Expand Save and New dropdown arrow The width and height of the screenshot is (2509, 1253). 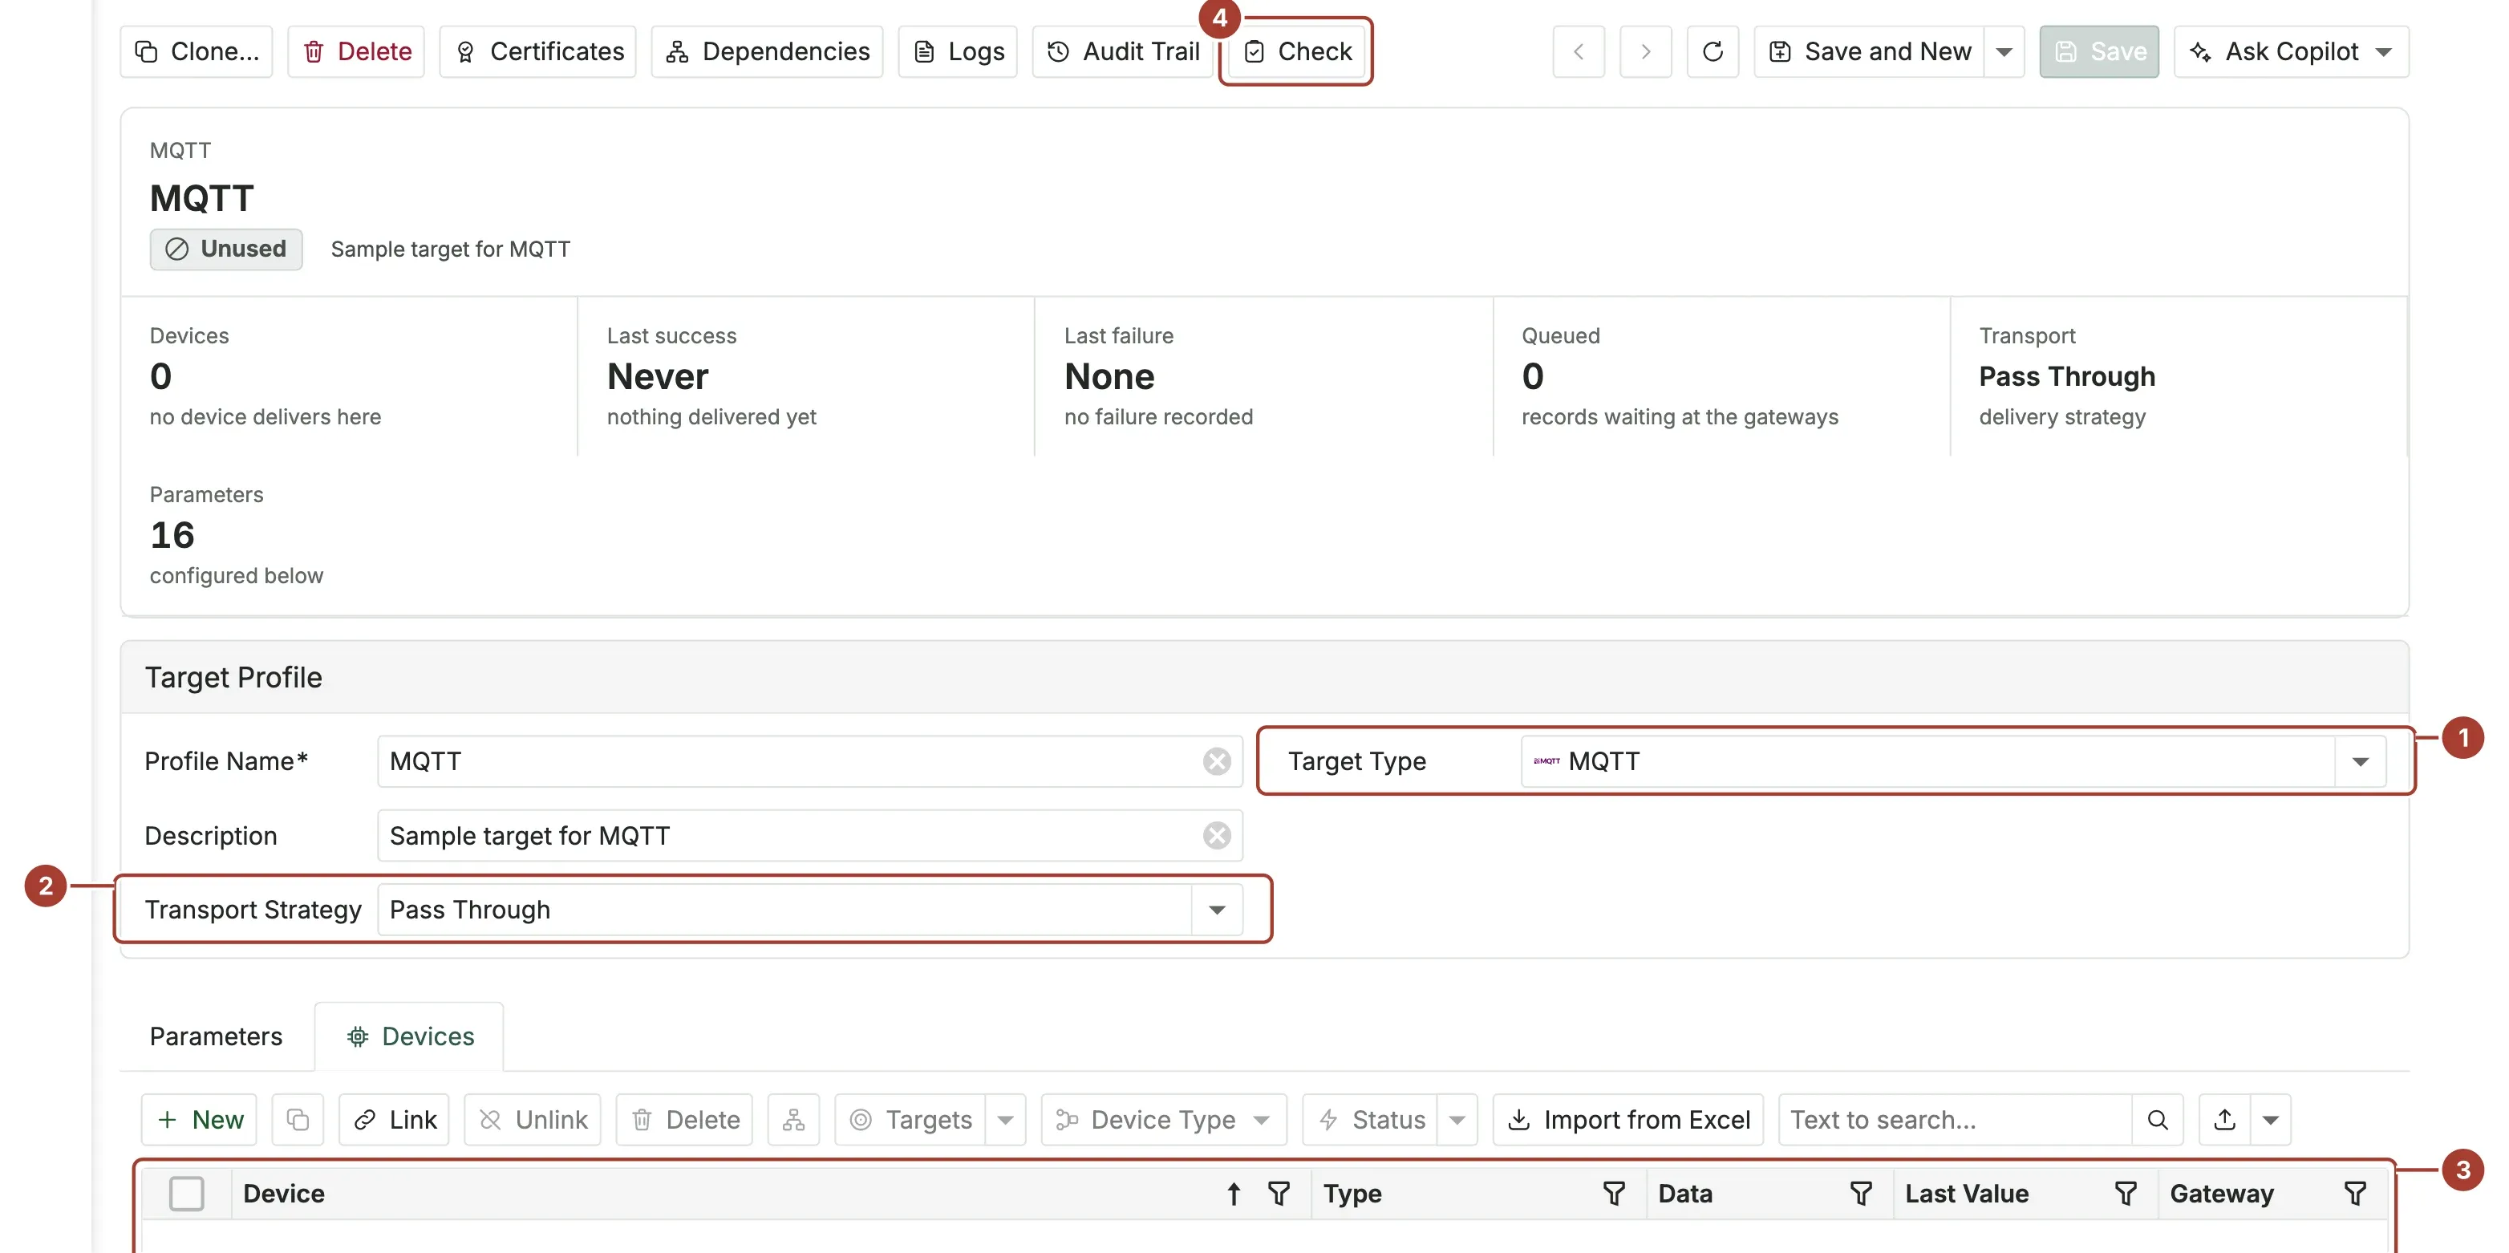2004,51
